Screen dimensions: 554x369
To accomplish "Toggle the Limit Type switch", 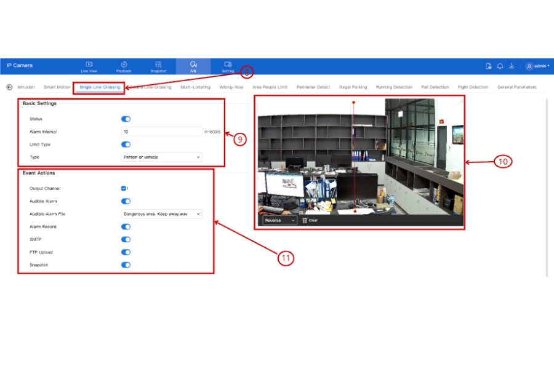I will (x=126, y=145).
